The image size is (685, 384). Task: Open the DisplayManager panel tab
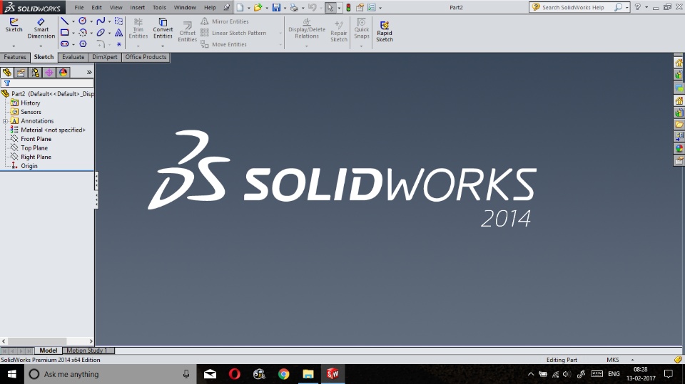[63, 73]
